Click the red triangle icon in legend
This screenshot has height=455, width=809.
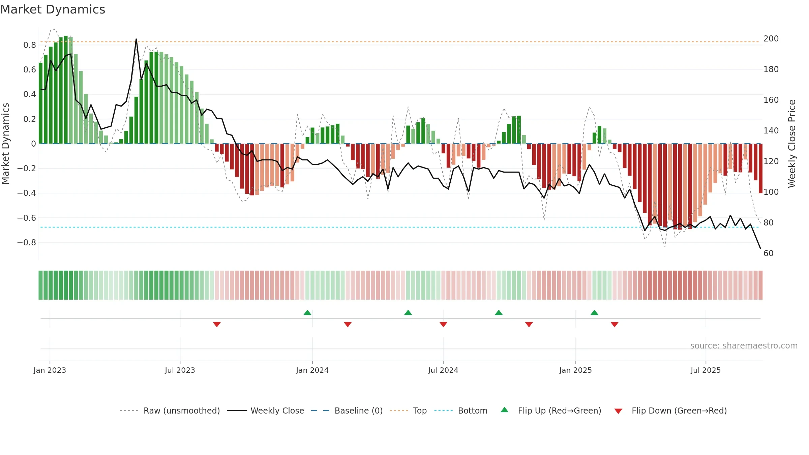[618, 411]
